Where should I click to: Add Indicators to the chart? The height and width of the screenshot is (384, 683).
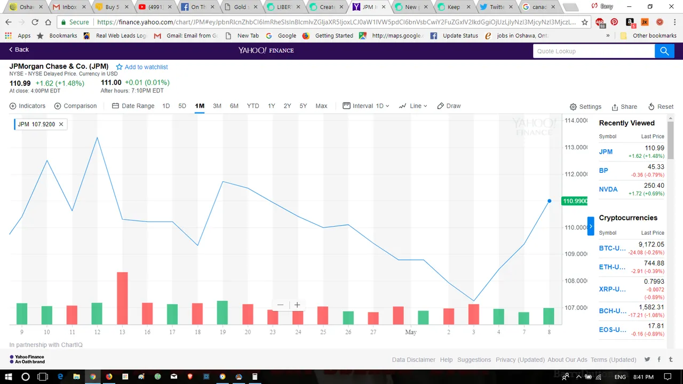[27, 106]
